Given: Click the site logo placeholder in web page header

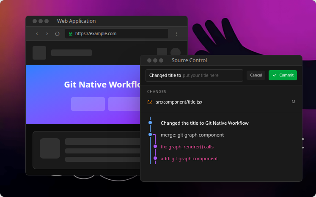Looking at the screenshot, I should pos(39,53).
